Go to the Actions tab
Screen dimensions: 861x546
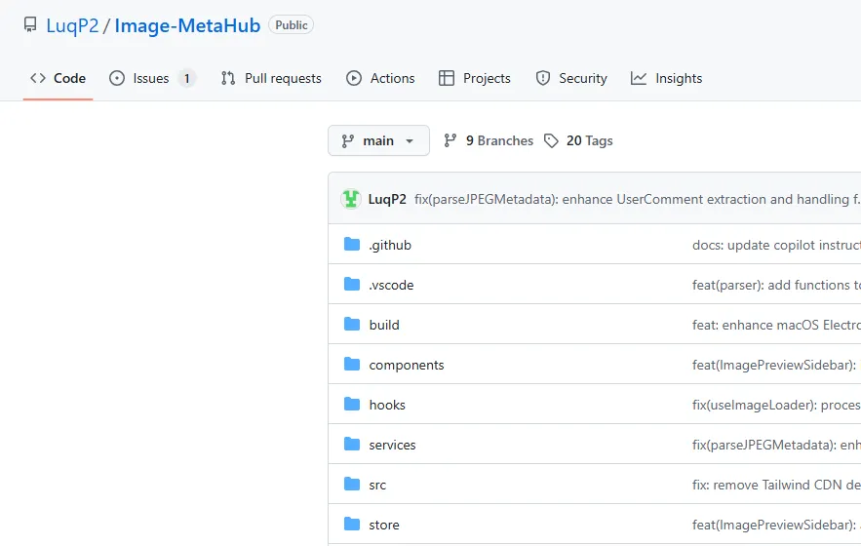tap(380, 78)
